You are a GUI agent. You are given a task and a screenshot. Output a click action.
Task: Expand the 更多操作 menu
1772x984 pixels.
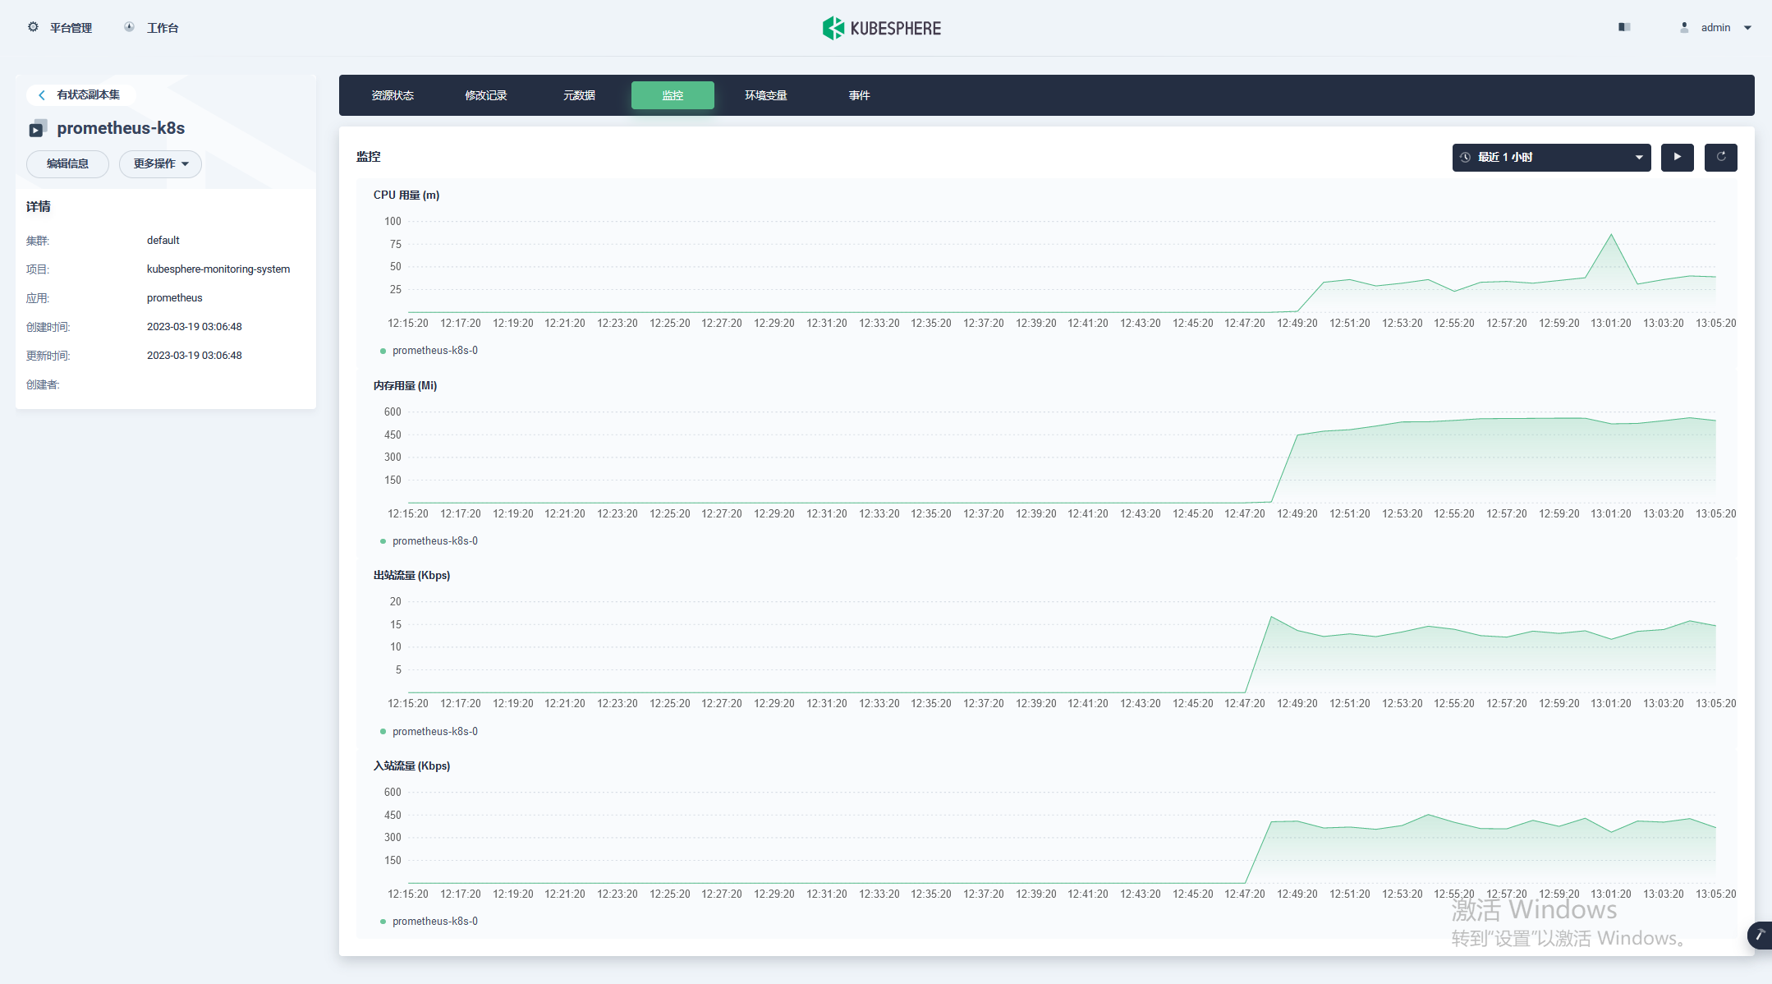pos(160,163)
